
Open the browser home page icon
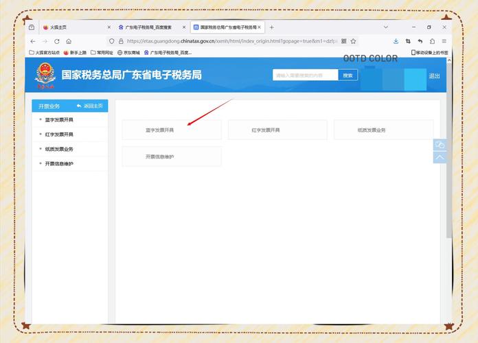point(69,41)
